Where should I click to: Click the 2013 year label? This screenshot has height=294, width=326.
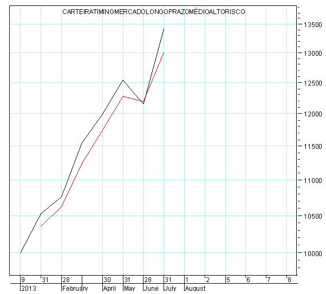tap(29, 289)
